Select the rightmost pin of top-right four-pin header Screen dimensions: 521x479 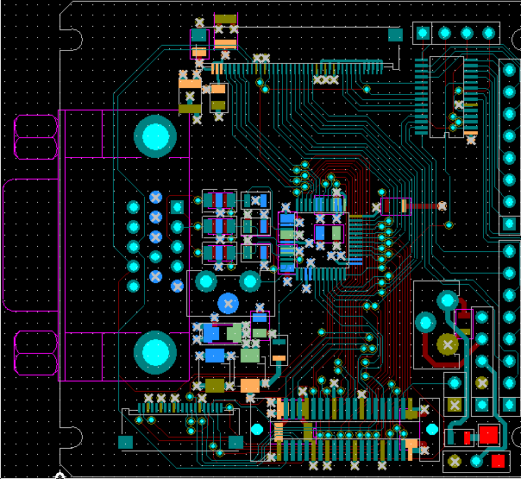pyautogui.click(x=489, y=34)
